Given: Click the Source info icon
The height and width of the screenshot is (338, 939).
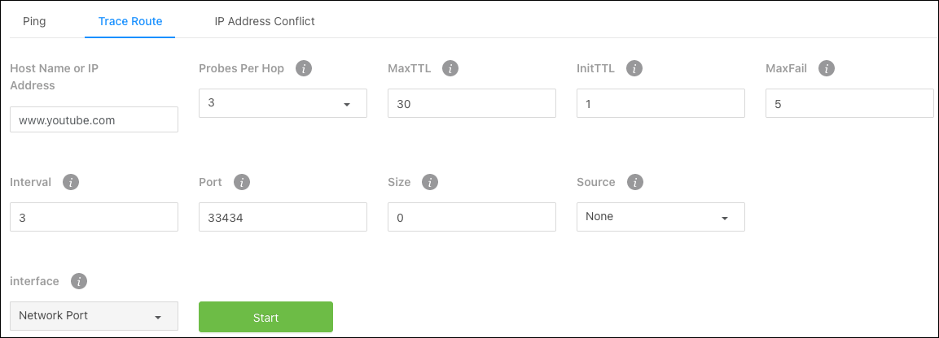Looking at the screenshot, I should 634,182.
